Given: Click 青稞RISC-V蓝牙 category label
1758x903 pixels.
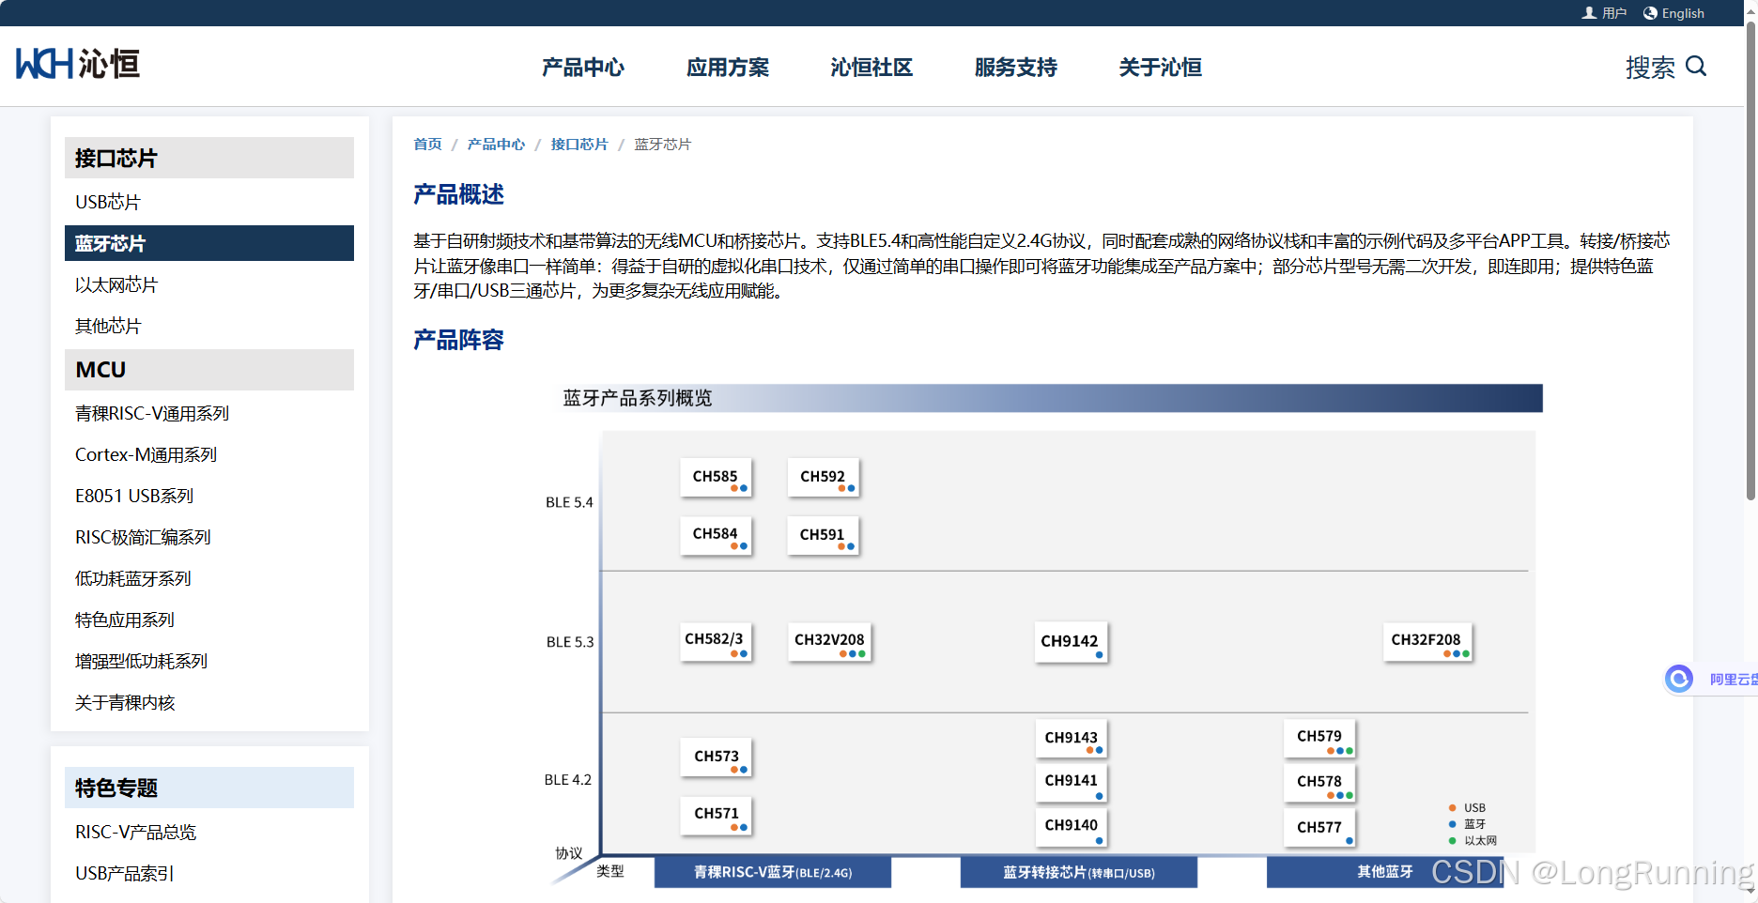Looking at the screenshot, I should coord(773,872).
